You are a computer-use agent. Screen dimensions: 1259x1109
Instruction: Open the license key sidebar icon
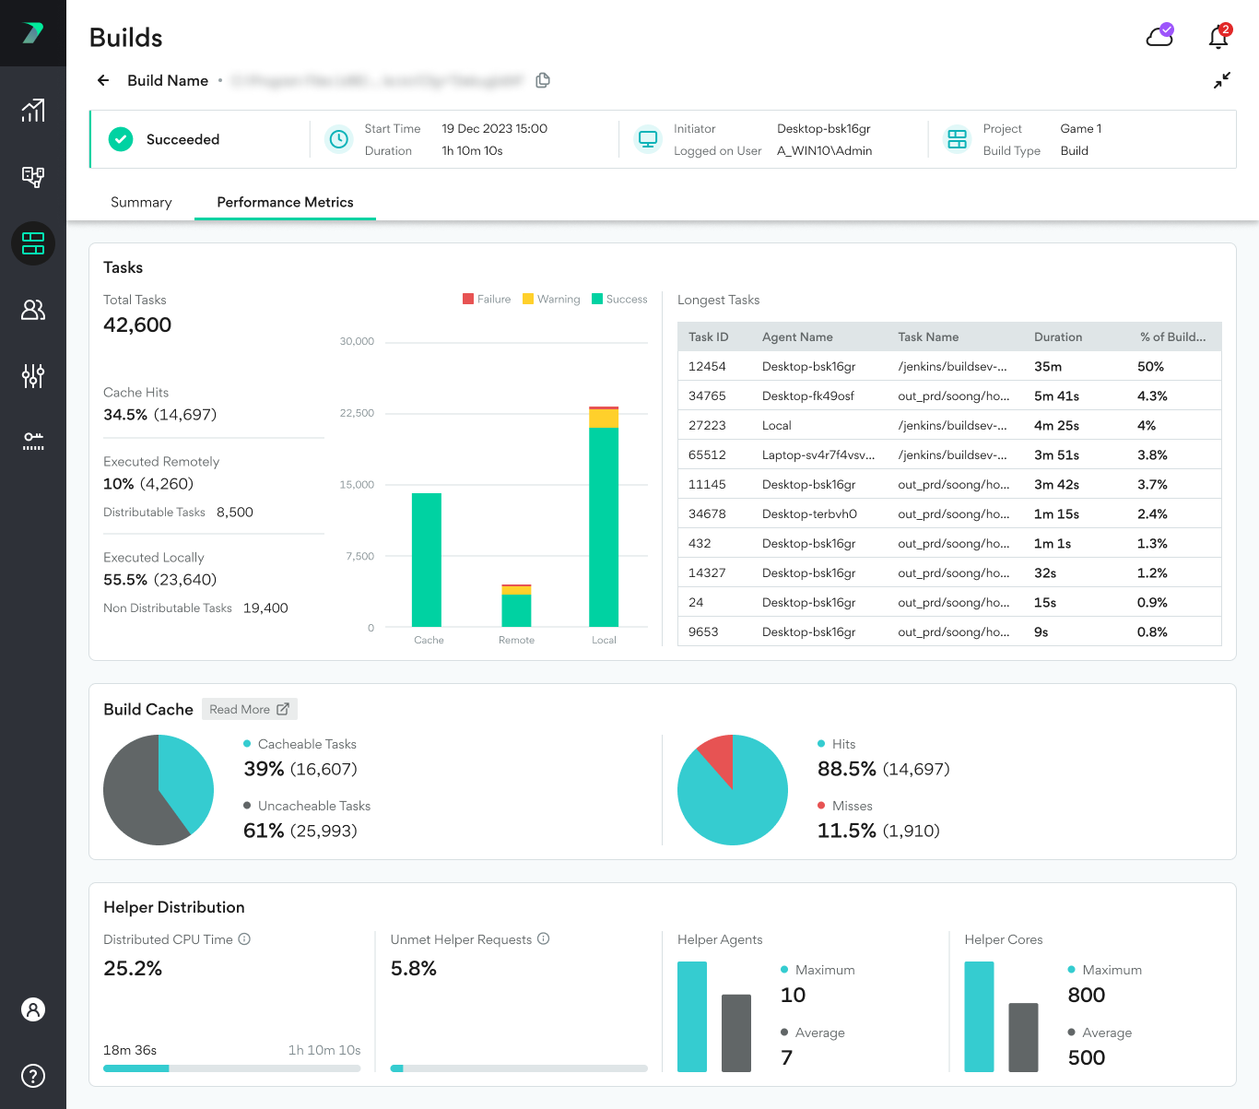(33, 441)
